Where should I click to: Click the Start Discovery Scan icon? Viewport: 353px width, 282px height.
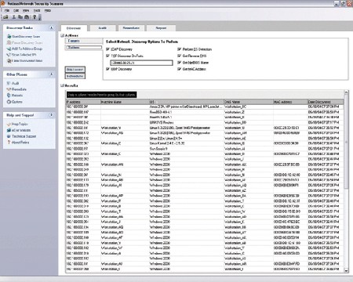[9, 37]
